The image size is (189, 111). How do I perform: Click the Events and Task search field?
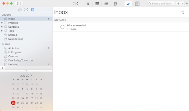coord(161,4)
